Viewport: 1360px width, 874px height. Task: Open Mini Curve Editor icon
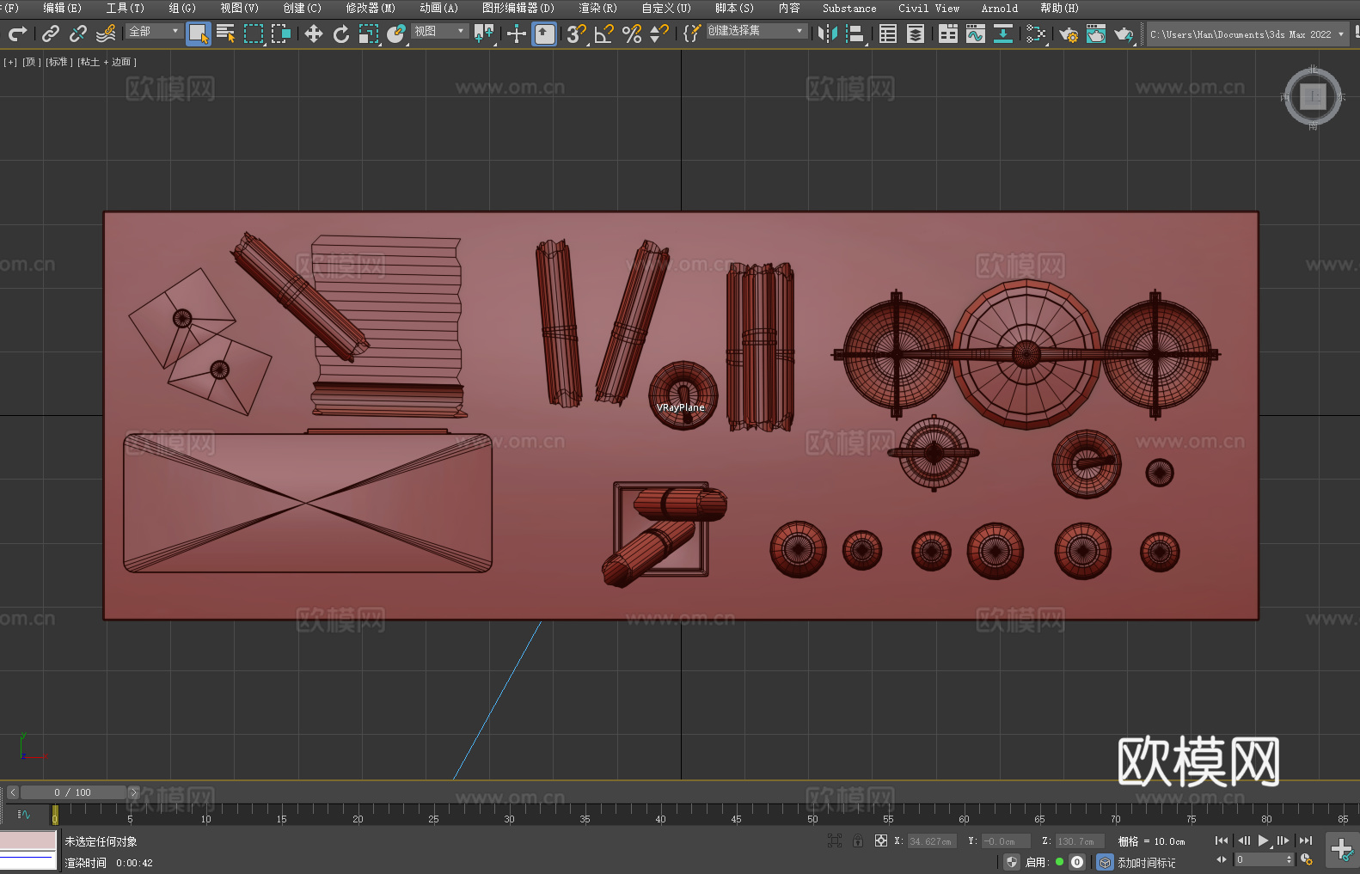click(23, 814)
